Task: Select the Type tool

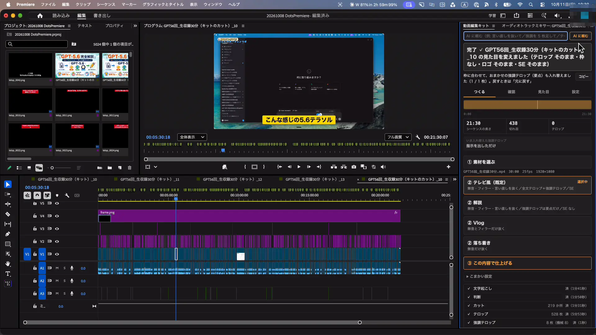Action: [x=8, y=274]
